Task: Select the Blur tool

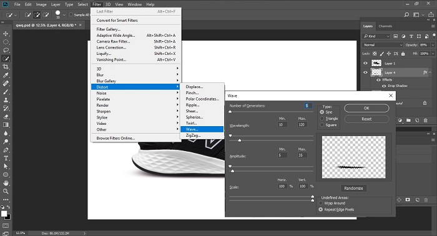Action: click(6, 133)
